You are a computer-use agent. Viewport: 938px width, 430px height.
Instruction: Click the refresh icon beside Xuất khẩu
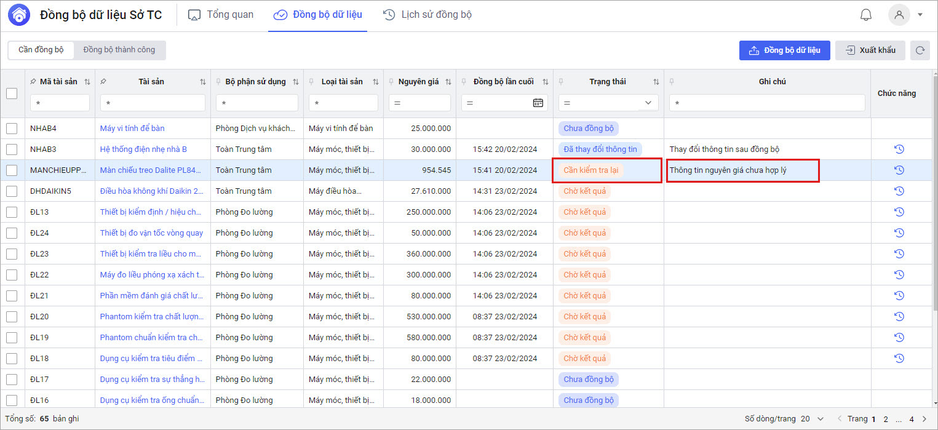(920, 50)
